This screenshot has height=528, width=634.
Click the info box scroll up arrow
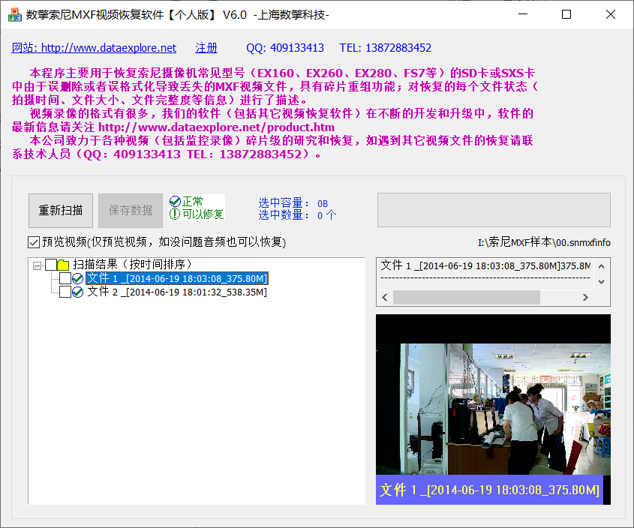(601, 266)
